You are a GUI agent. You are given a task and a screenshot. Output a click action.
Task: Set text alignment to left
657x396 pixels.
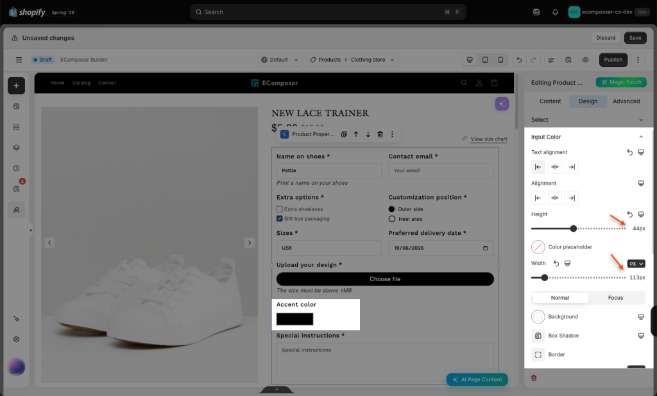(x=538, y=167)
